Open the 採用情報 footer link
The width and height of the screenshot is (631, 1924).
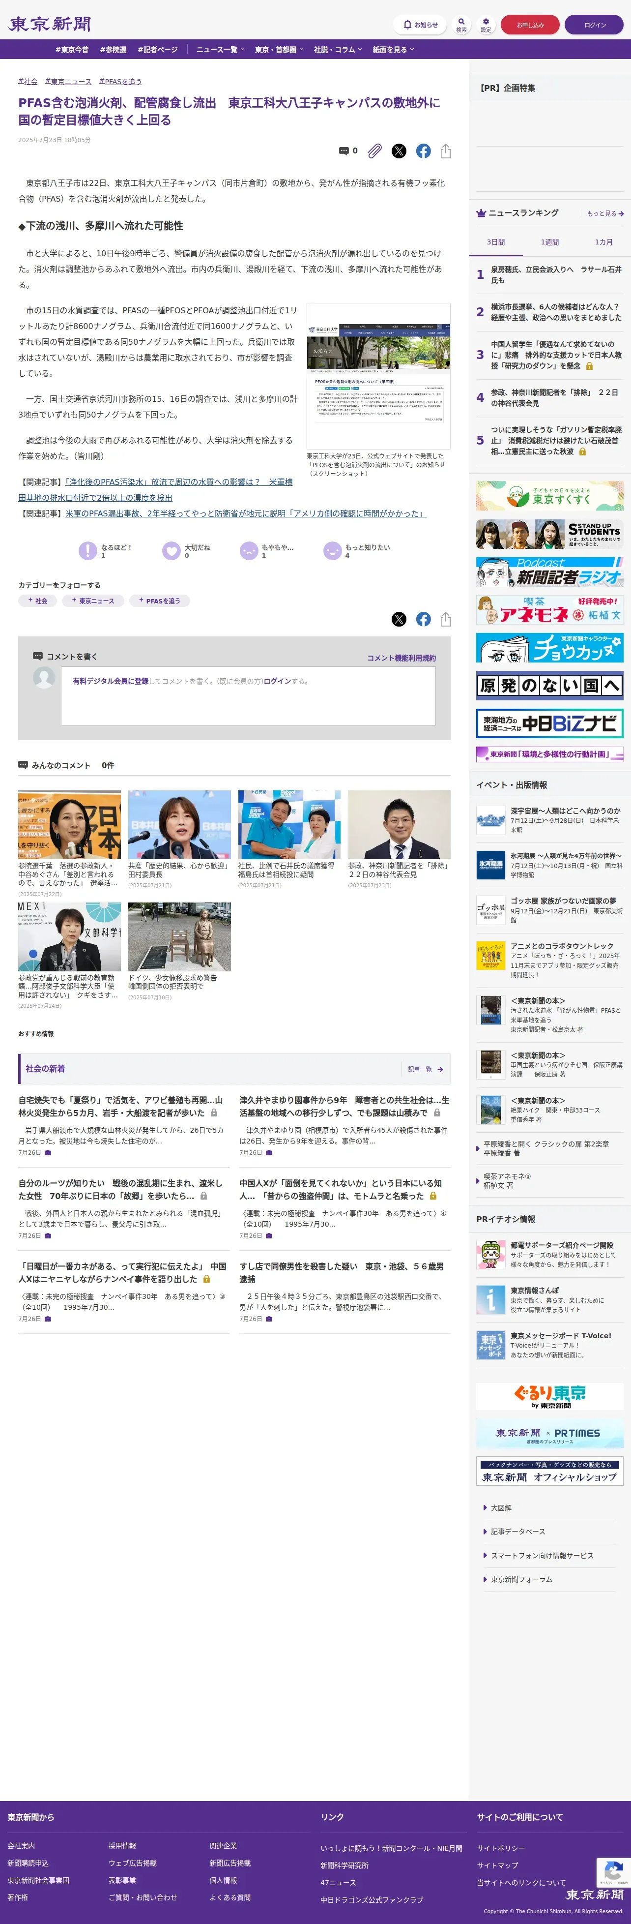click(122, 1846)
